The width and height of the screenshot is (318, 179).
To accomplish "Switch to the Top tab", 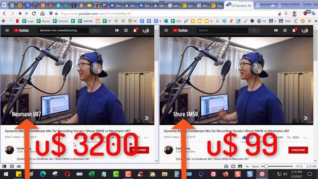I will (217, 5).
